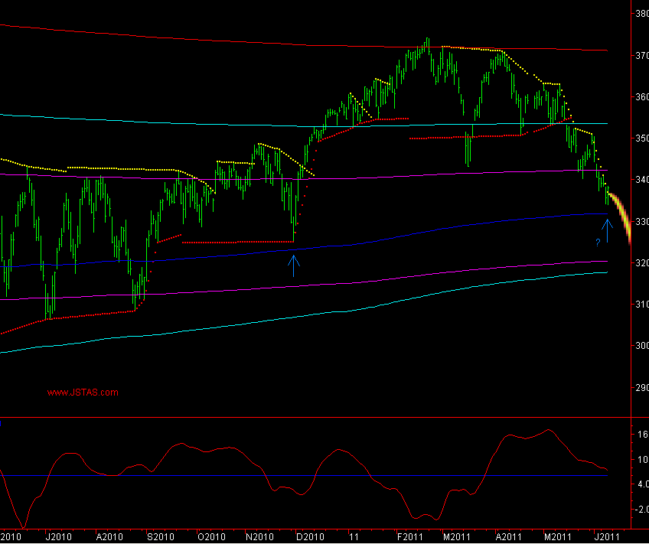Select the -2.0 oscillator scale label
Image resolution: width=649 pixels, height=544 pixels.
click(x=640, y=510)
